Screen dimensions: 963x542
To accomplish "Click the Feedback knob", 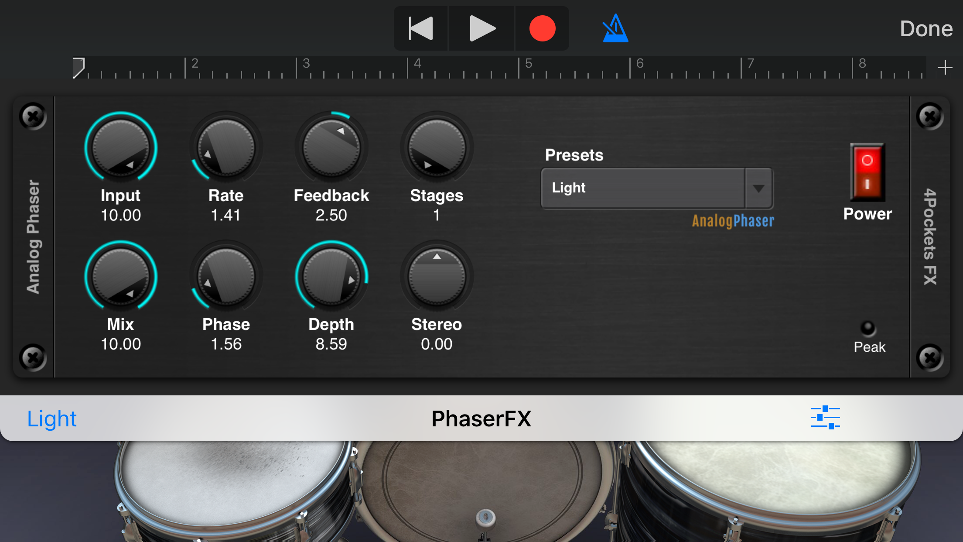I will (331, 148).
